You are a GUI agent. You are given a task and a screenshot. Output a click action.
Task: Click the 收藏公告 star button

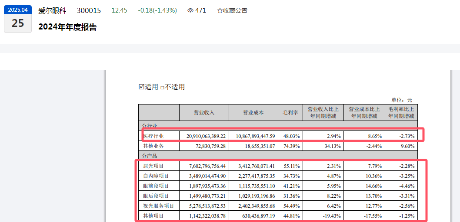coord(232,10)
